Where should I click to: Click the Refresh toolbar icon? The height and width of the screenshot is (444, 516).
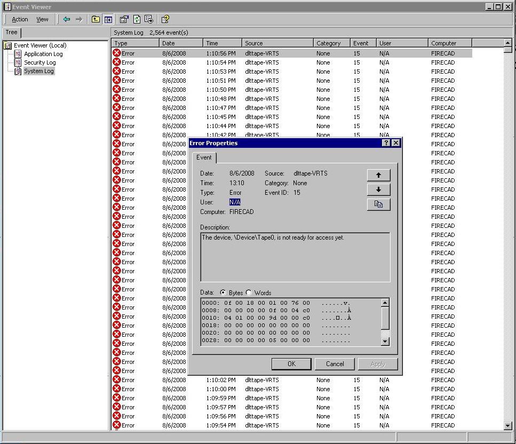[x=137, y=19]
